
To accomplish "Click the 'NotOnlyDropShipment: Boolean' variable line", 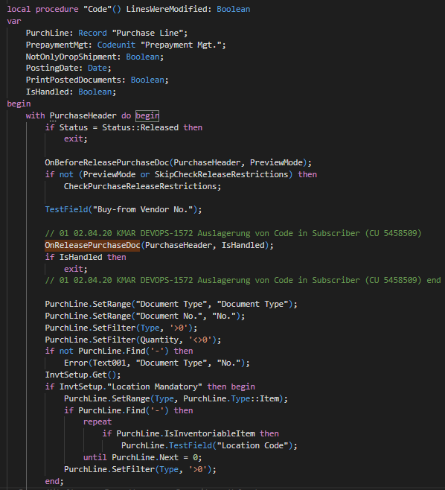I will point(95,57).
